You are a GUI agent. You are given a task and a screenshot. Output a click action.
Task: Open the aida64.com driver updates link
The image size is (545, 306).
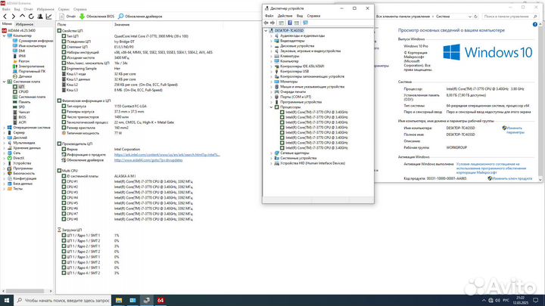click(148, 160)
